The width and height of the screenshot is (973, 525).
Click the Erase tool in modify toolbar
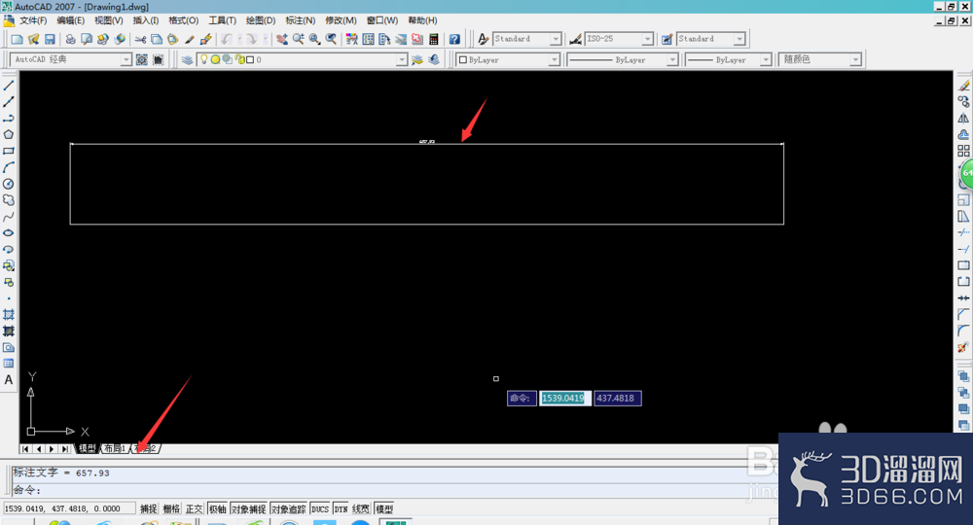pyautogui.click(x=963, y=86)
